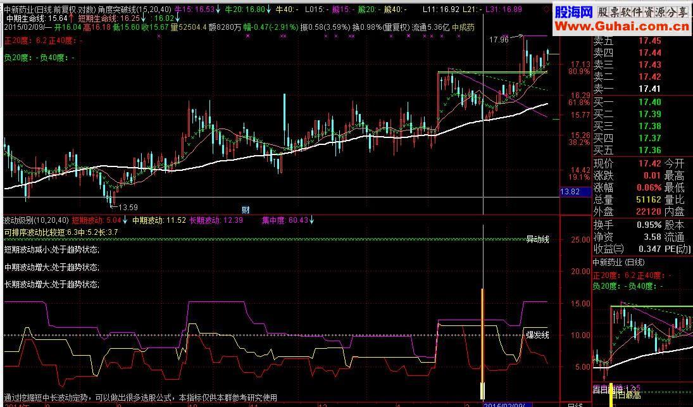This screenshot has height=407, width=693.
Task: Click the 13.59 low price annotation
Action: [128, 207]
